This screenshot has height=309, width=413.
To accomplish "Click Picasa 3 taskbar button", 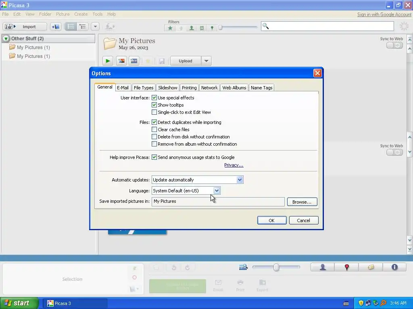I will click(75, 303).
